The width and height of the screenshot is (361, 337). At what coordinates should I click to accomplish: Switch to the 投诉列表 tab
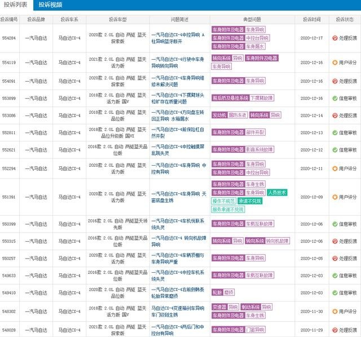click(x=16, y=5)
